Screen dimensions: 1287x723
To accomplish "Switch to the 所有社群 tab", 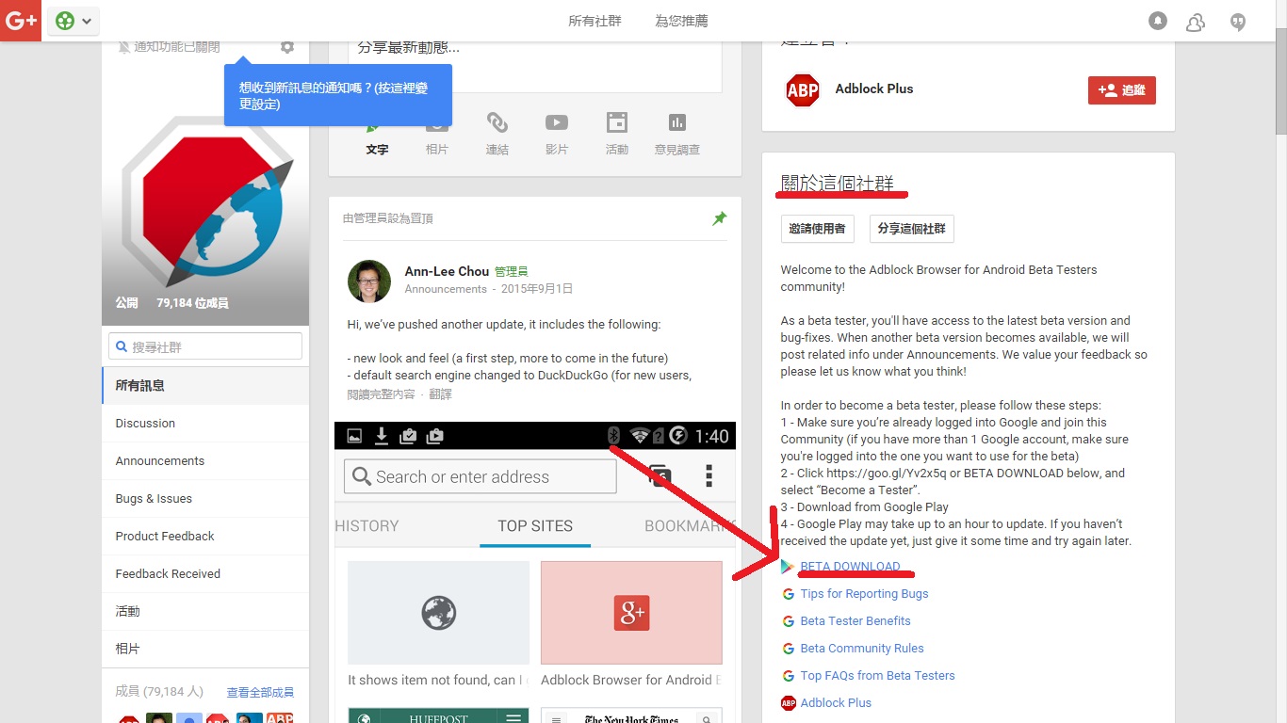I will (595, 21).
